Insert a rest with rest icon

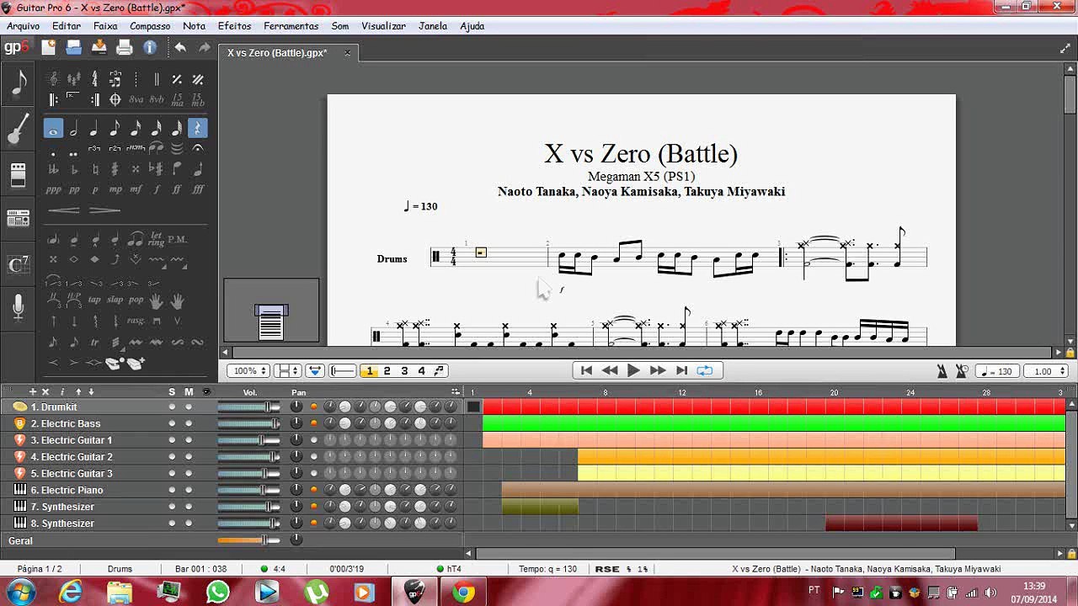[x=197, y=129]
